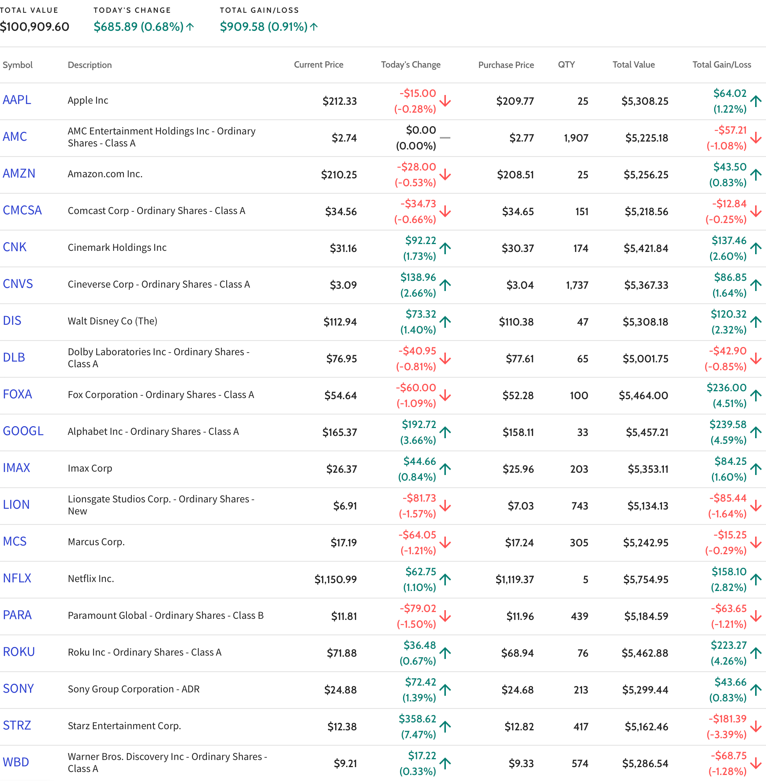Open the AMZN symbol link
766x781 pixels.
click(19, 173)
